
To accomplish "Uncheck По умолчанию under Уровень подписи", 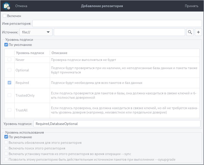I will pos(6,45).
